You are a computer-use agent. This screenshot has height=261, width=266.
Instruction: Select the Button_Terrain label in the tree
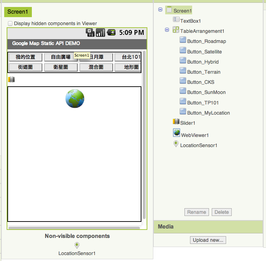pyautogui.click(x=204, y=72)
